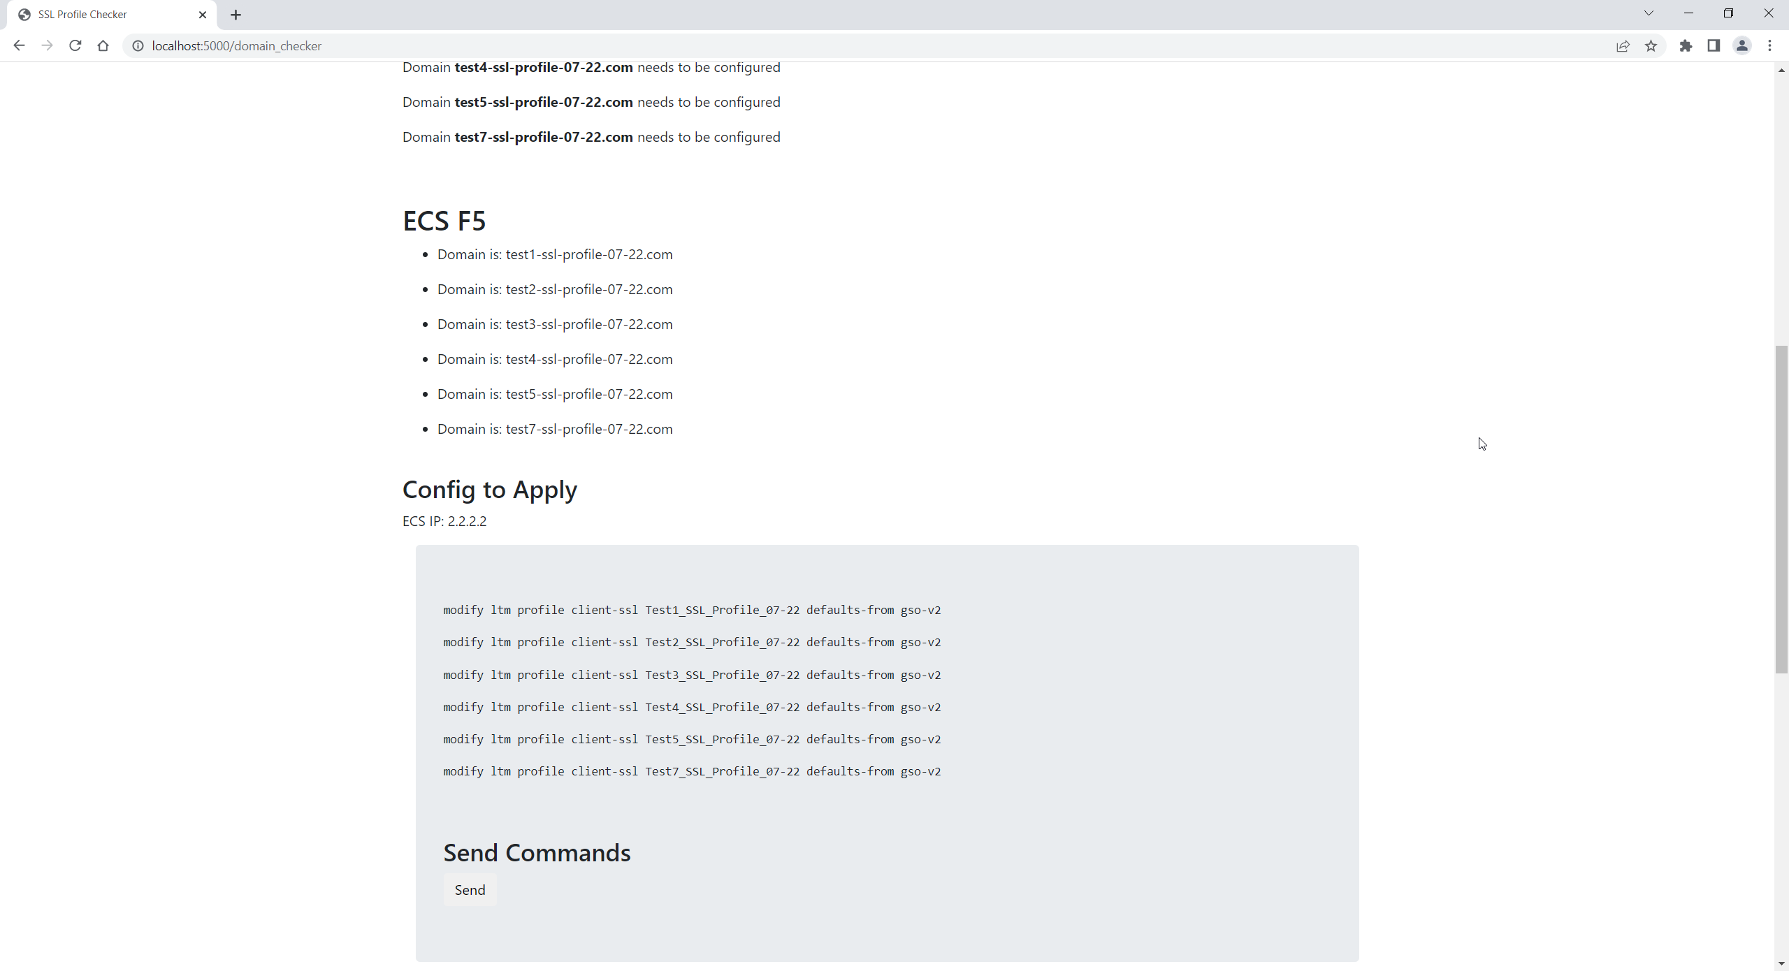Reload the domain checker page
This screenshot has height=971, width=1789.
coord(75,45)
